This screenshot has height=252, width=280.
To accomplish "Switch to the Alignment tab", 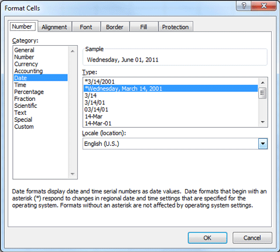I will point(54,27).
